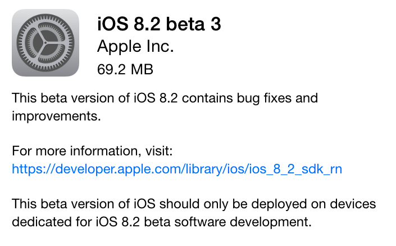Click the center hub of the gear icon
Viewport: 396px width, 246px height.
[x=45, y=43]
